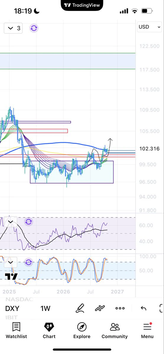The width and height of the screenshot is (164, 354).
Task: Select the Chart tab
Action: 49,330
